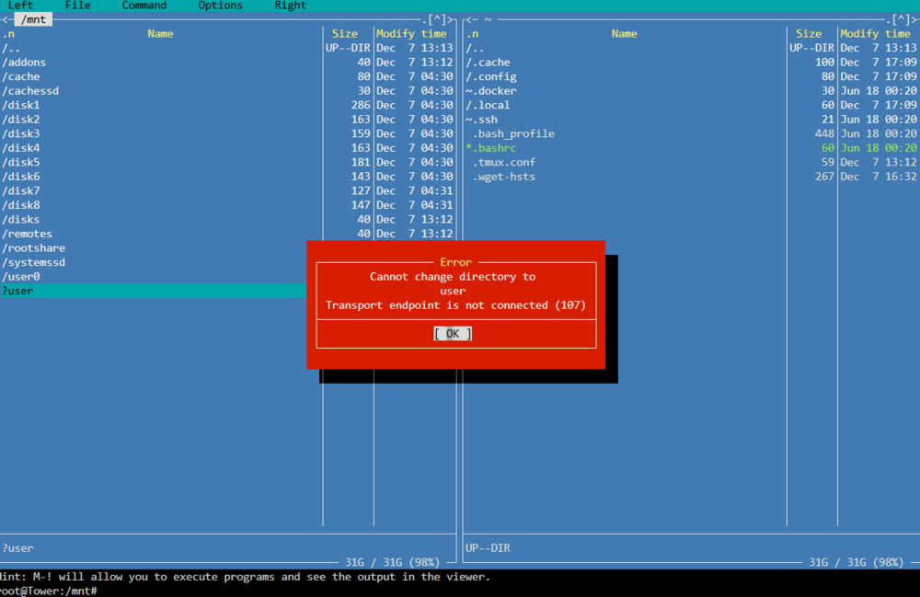Open right panel listing mode [^] button
920x597 pixels.
tap(901, 19)
